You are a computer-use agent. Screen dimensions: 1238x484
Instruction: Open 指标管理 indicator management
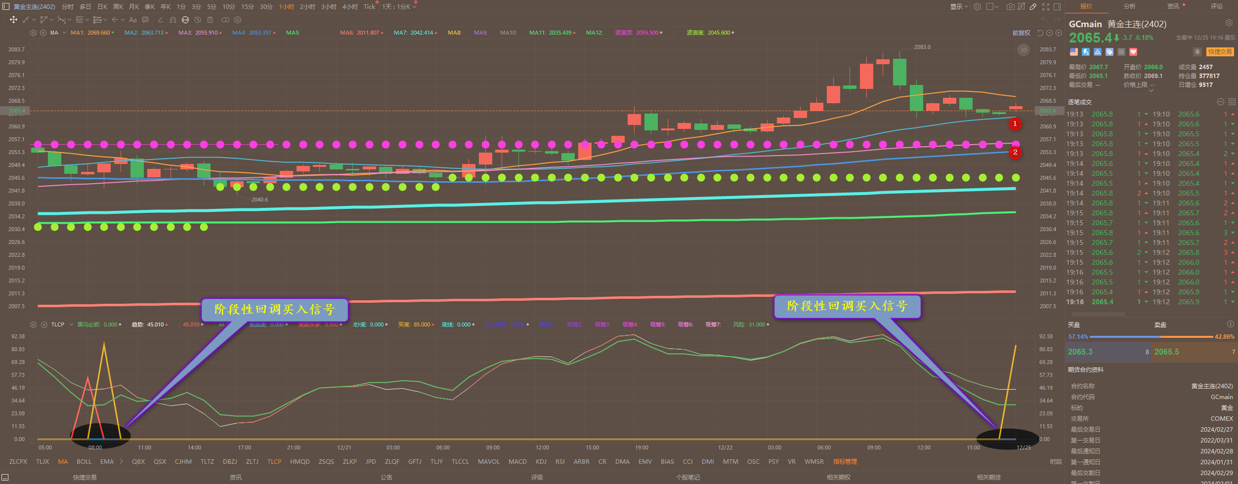(845, 462)
